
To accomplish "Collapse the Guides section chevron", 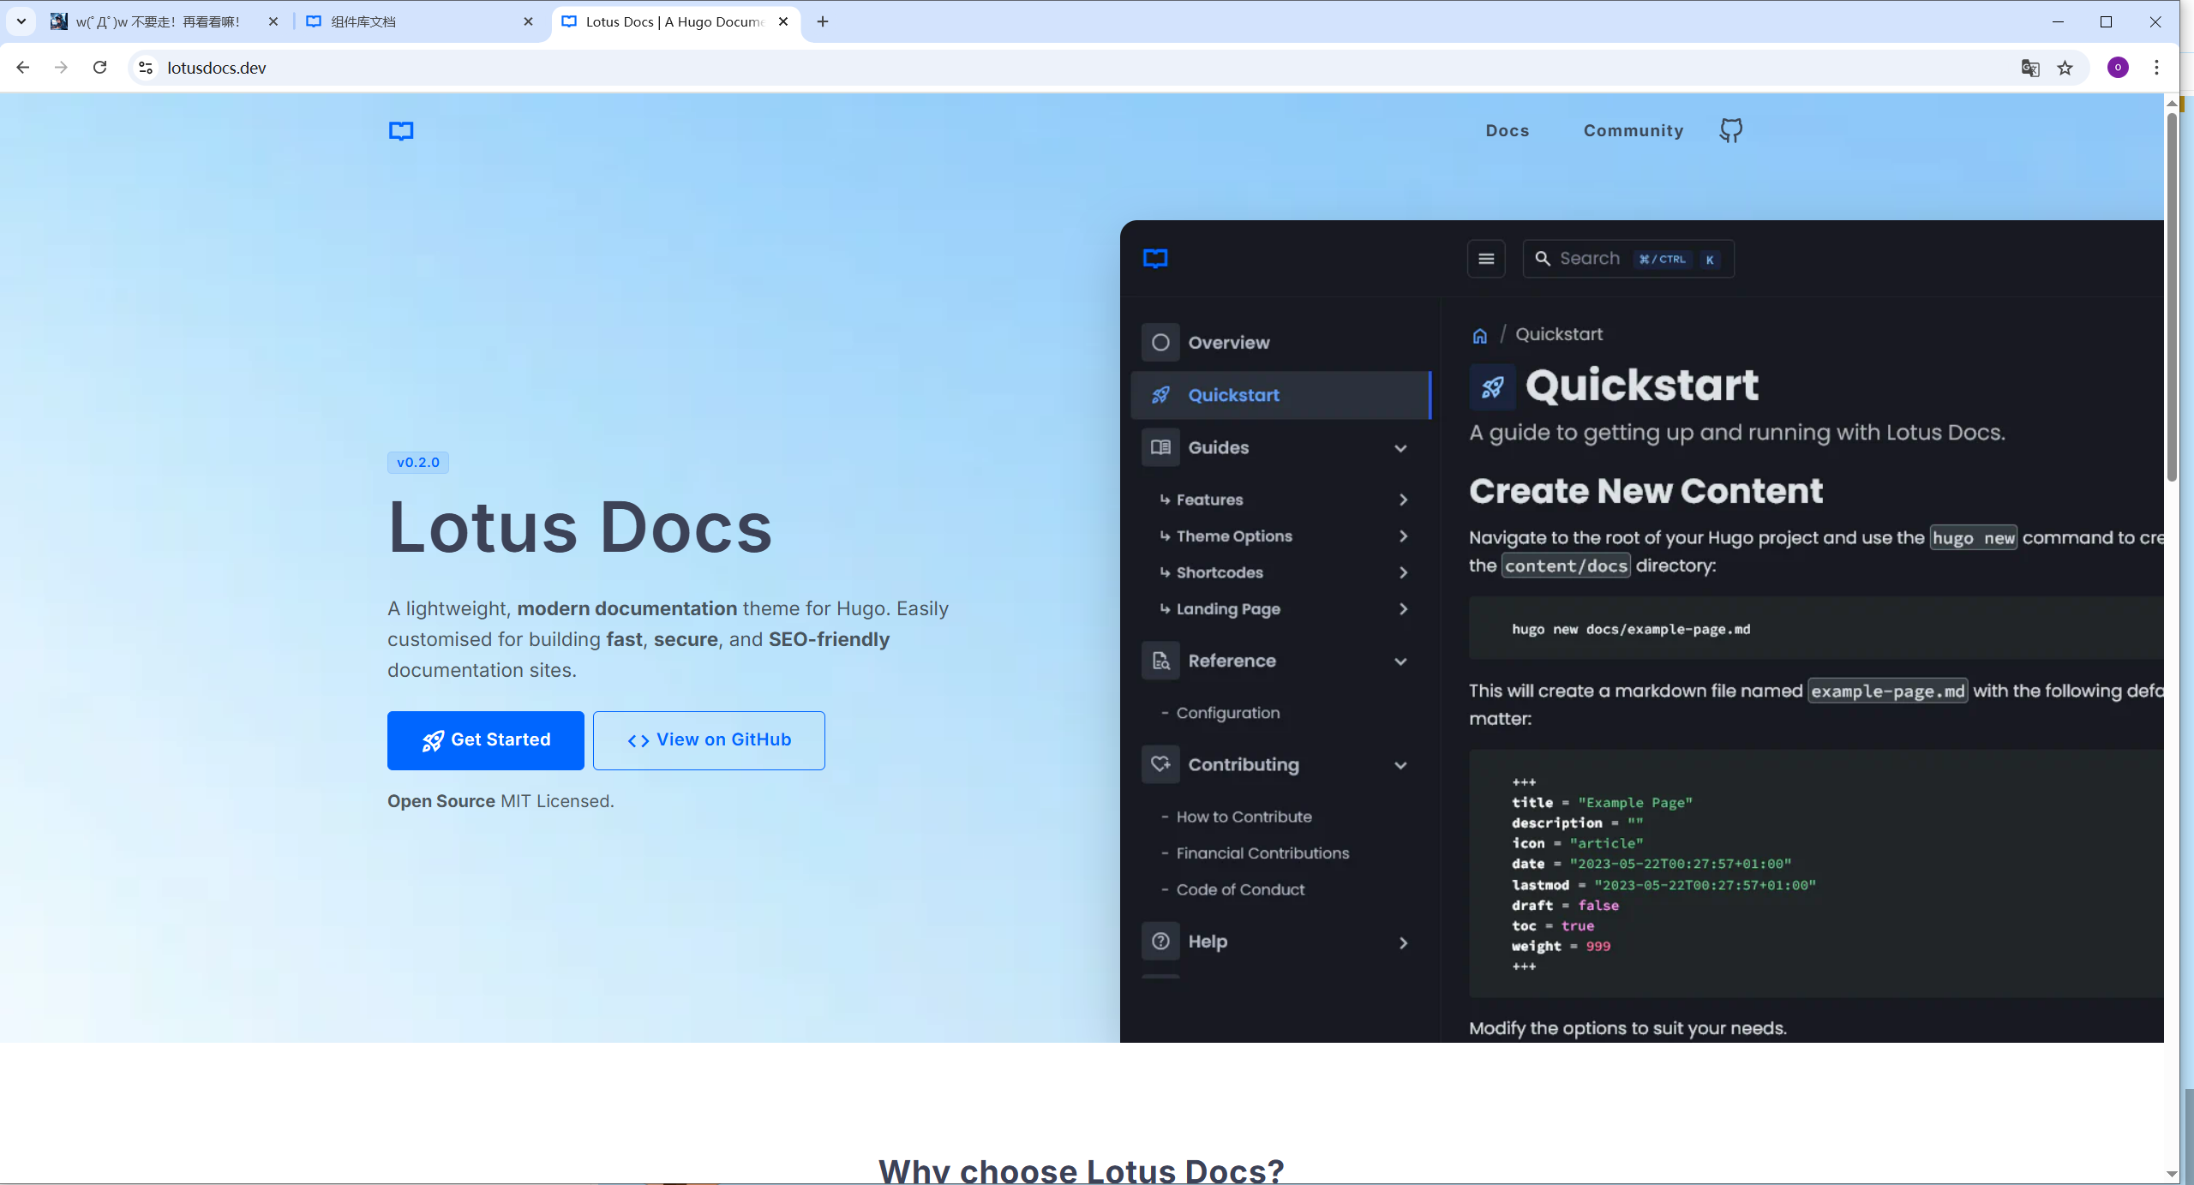I will point(1400,448).
